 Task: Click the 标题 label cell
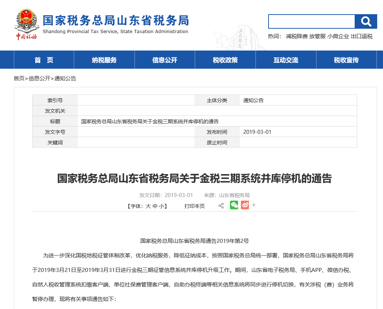click(55, 121)
